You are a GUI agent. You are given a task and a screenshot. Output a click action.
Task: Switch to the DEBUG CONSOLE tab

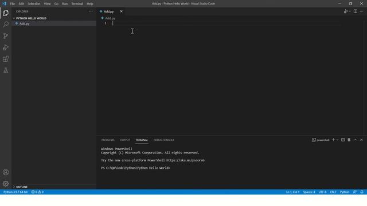(164, 140)
